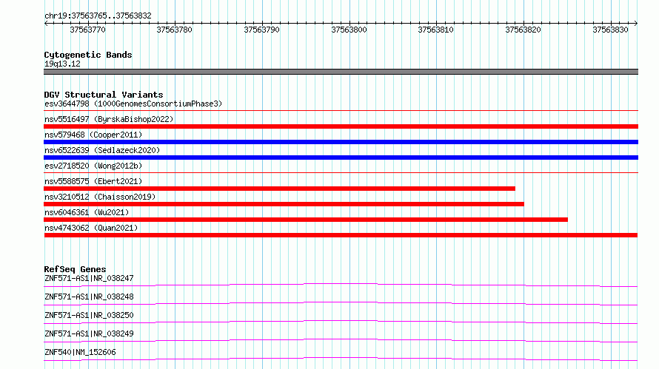
Task: Click the Cytogenetic Bands track title
Action: point(88,55)
